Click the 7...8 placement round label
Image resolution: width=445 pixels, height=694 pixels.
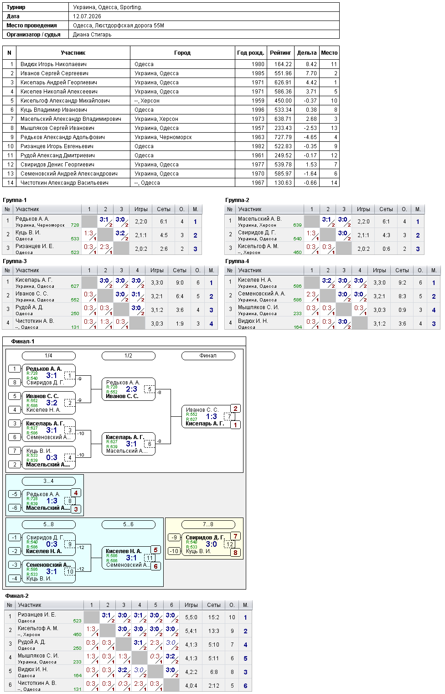coord(208,524)
